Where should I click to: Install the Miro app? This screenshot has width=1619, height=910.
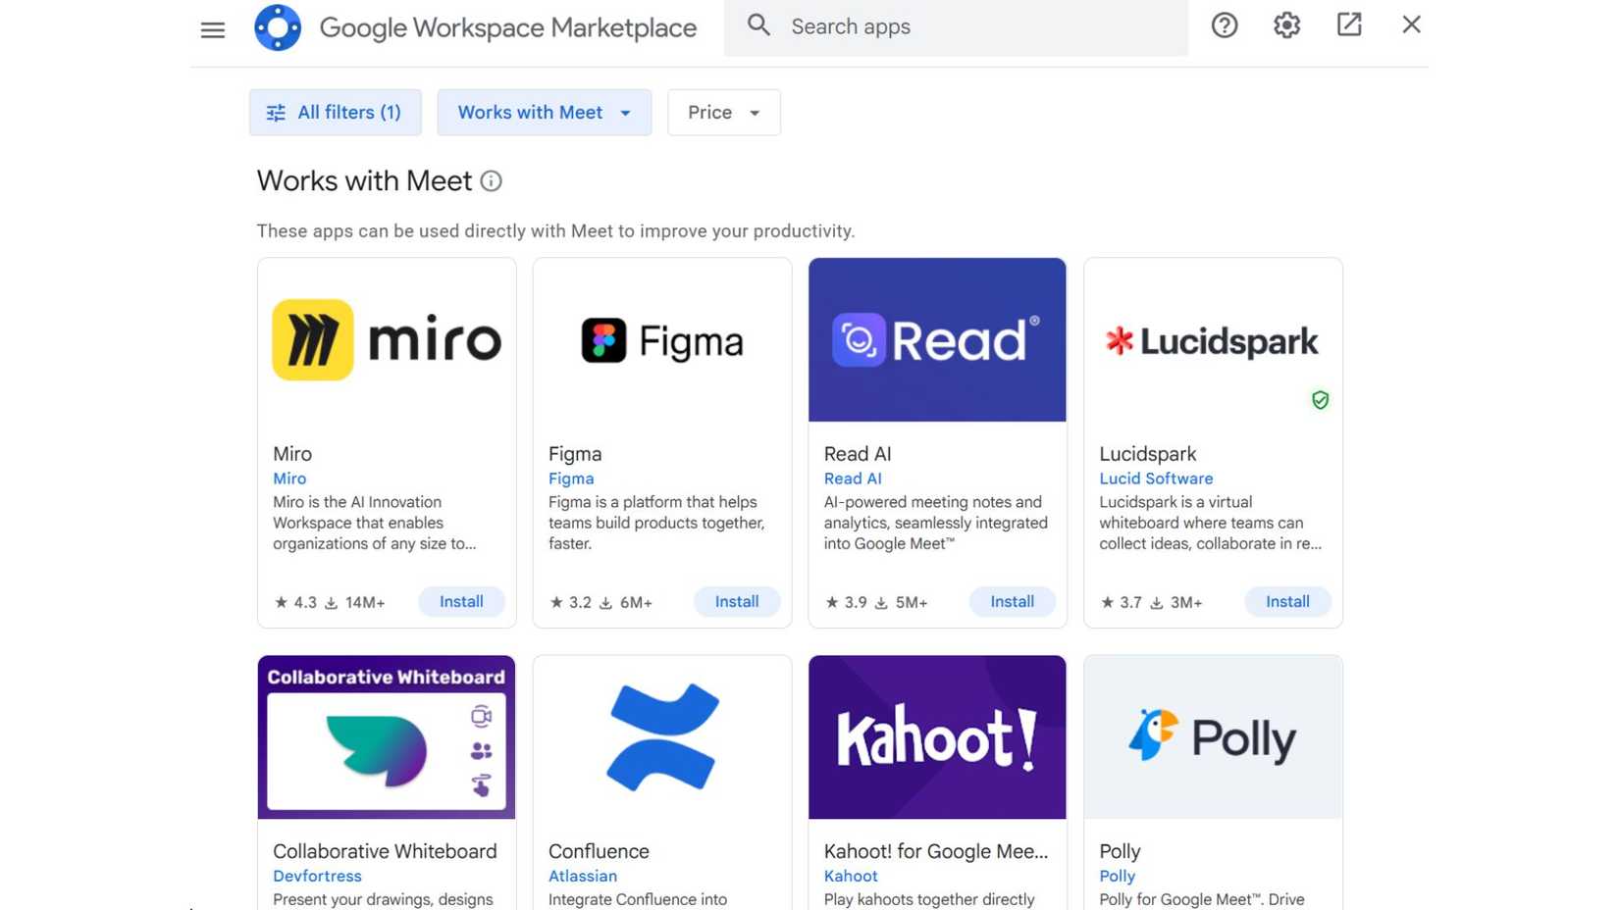coord(461,602)
